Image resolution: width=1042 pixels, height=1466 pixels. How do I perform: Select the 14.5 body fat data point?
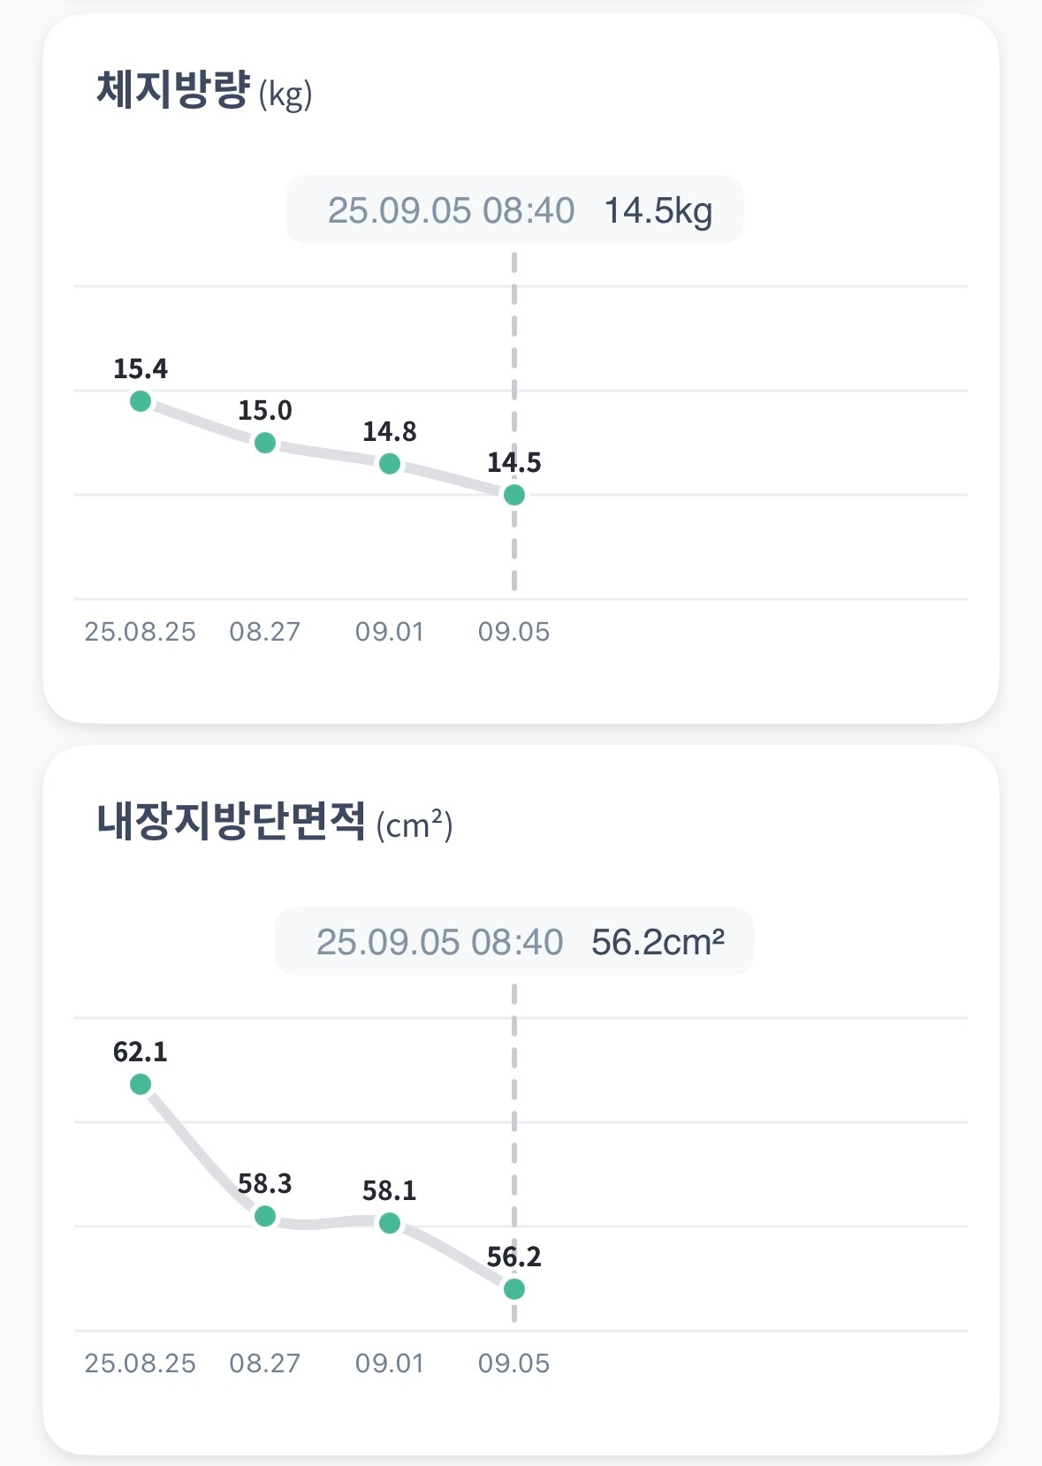pos(514,495)
